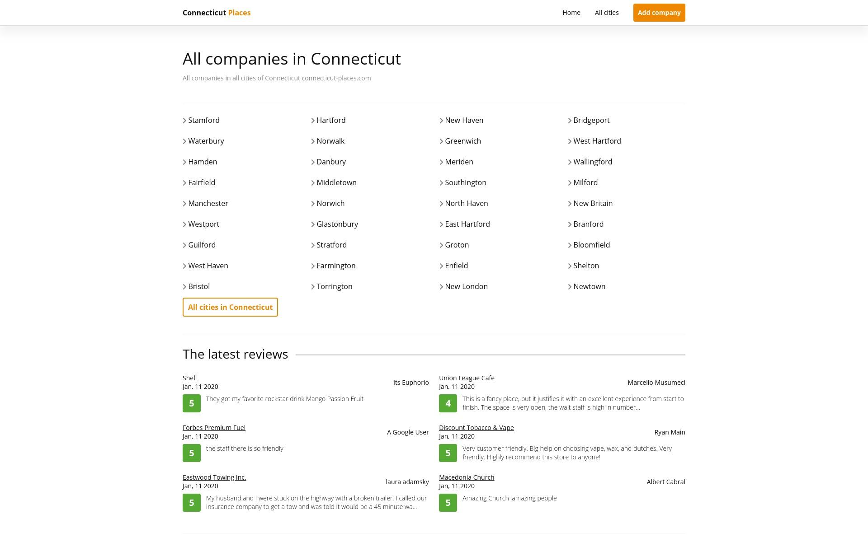Click the chevron icon next to Groton

tap(441, 245)
